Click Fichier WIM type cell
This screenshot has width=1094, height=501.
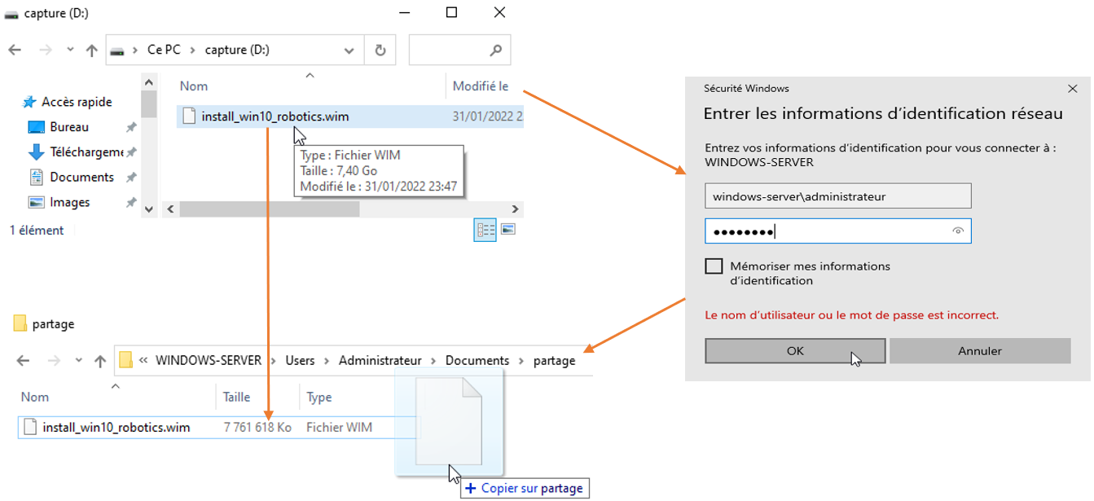[339, 427]
